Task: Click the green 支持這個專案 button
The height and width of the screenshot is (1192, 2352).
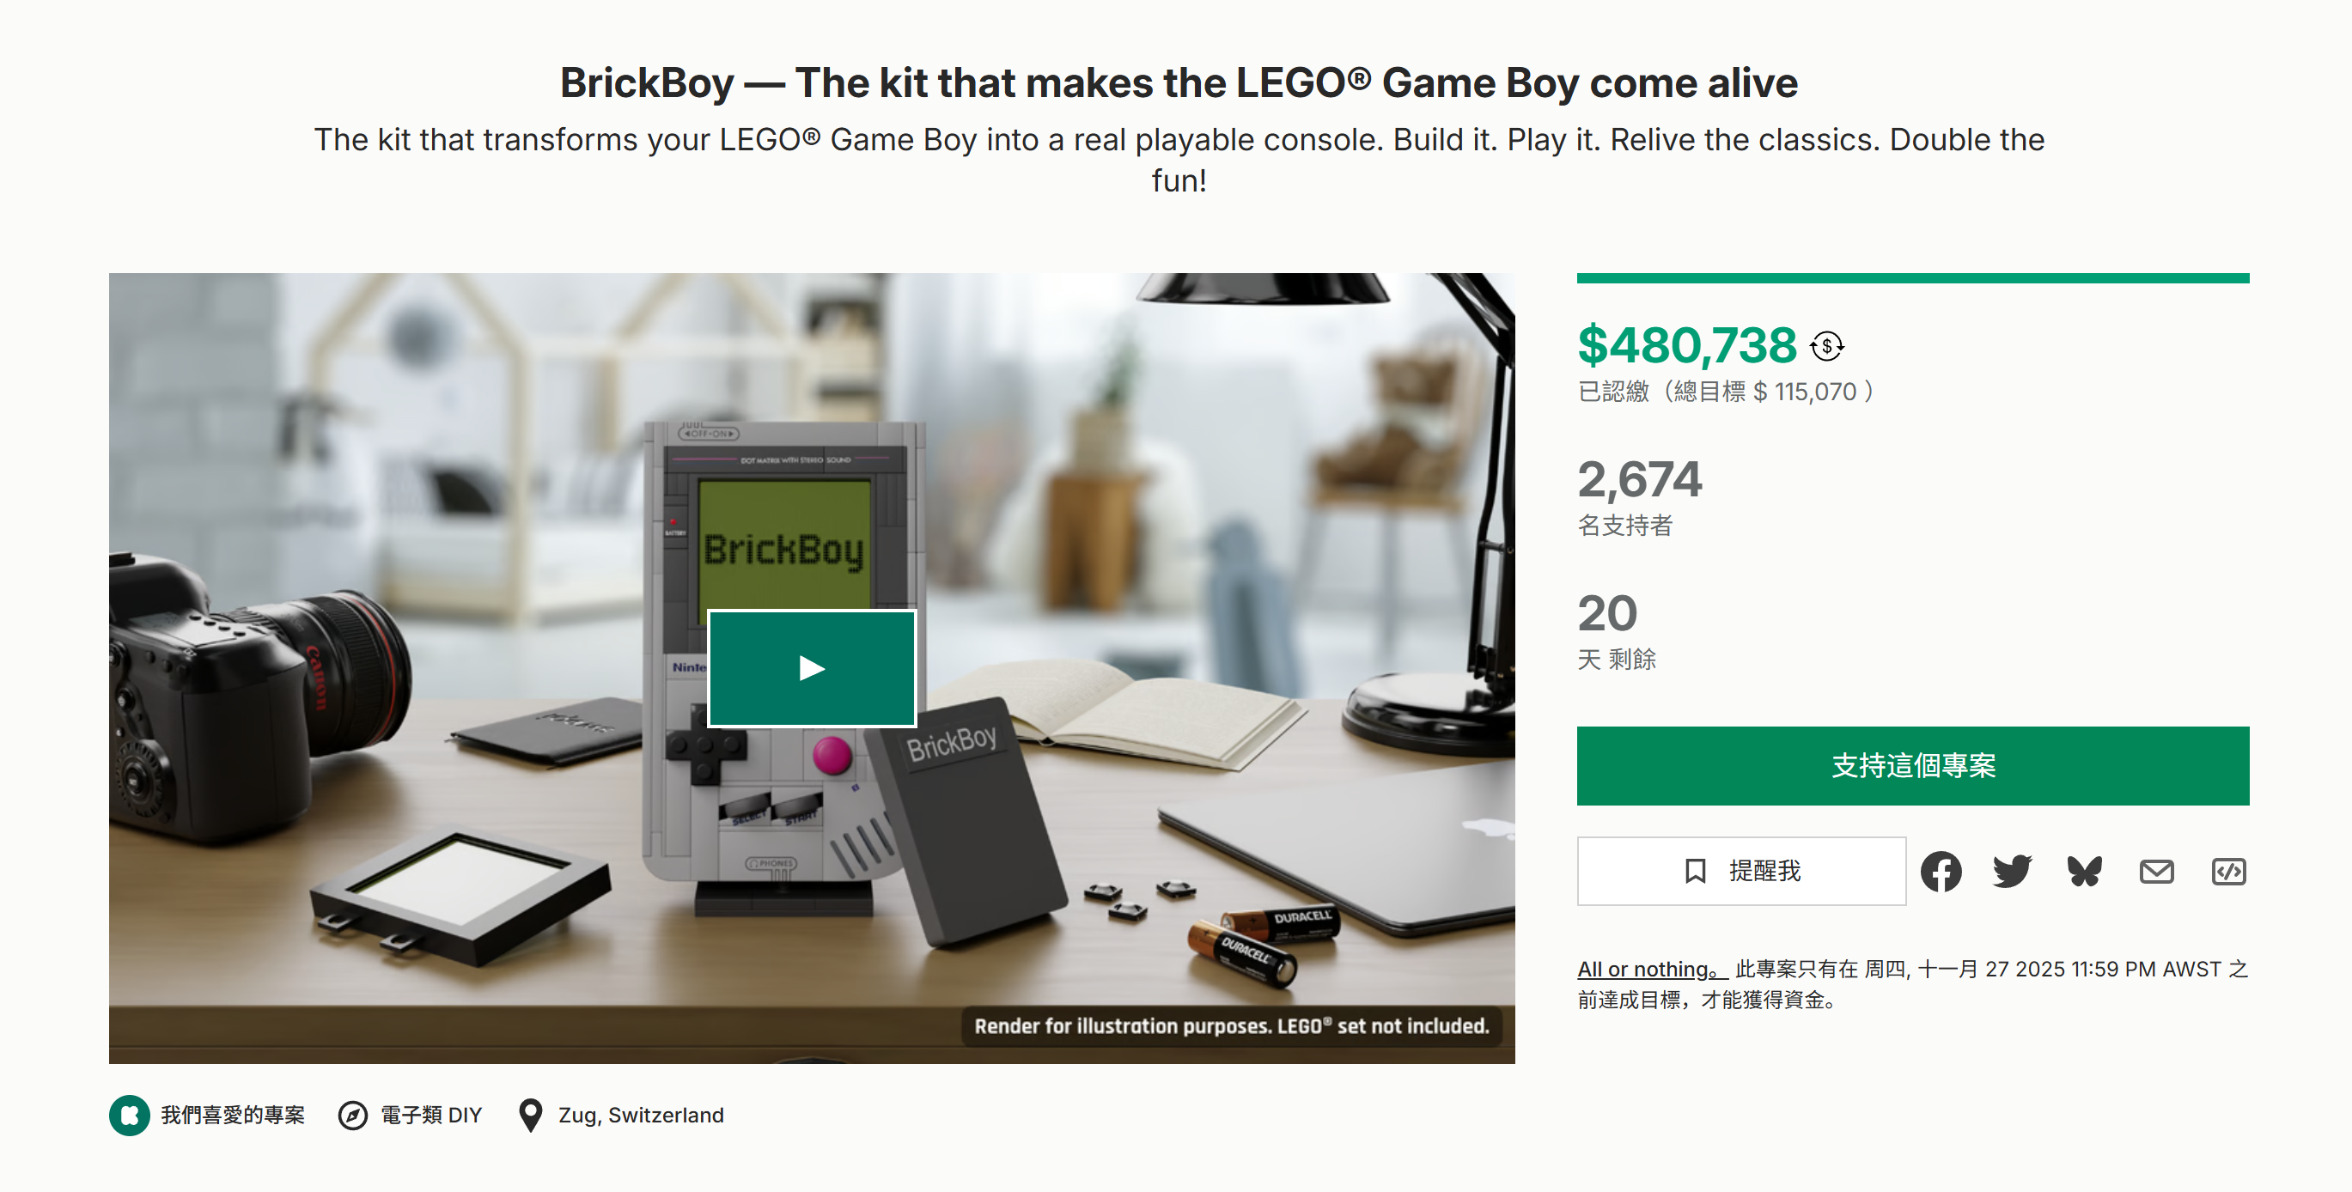Action: click(1912, 766)
